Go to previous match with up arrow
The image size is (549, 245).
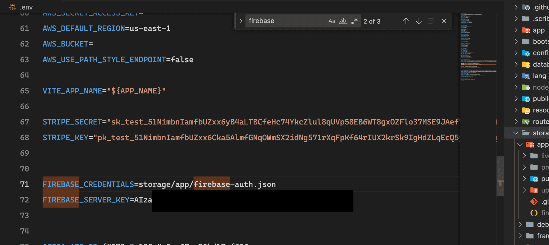click(x=406, y=21)
